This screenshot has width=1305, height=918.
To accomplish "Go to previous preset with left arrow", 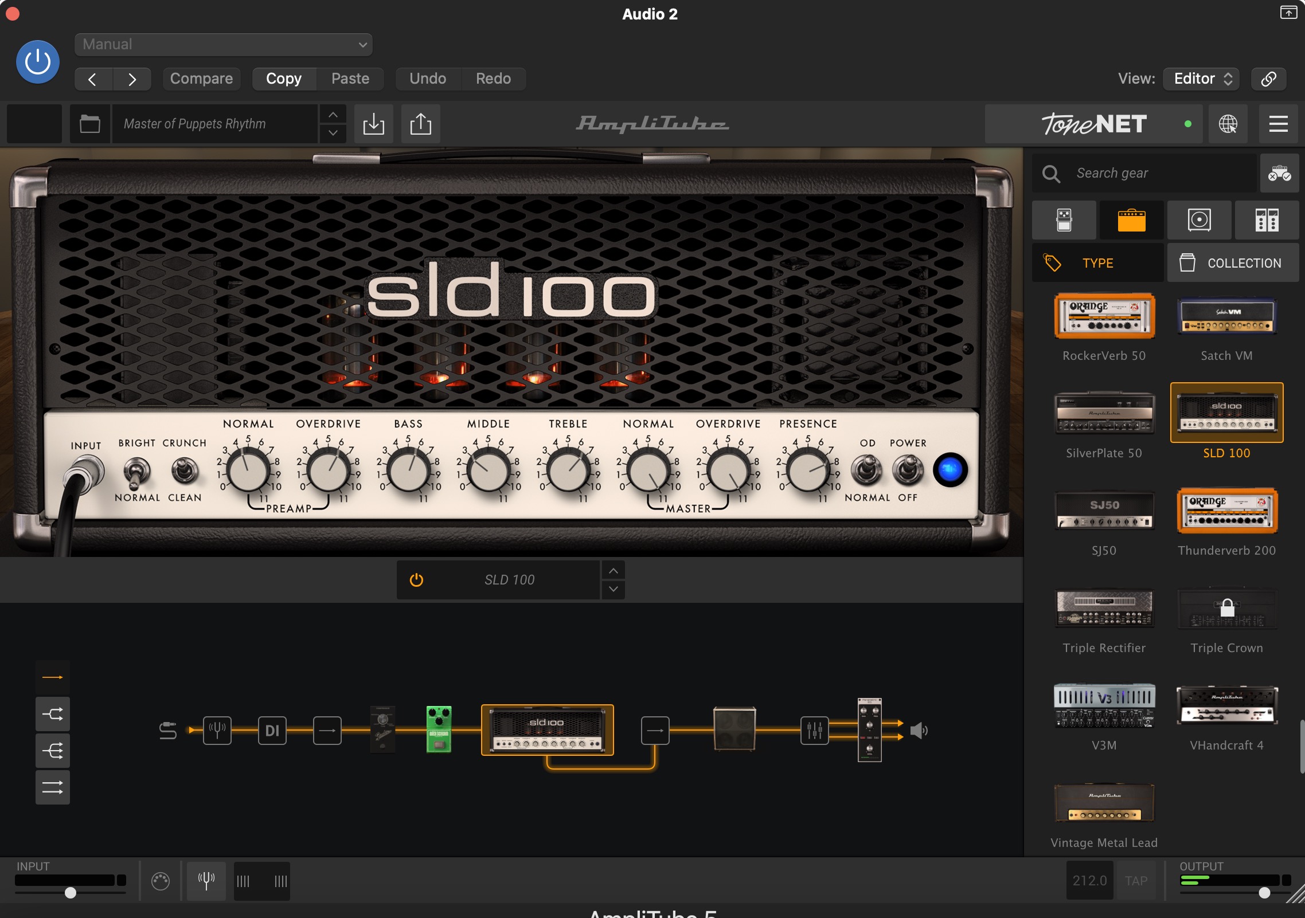I will click(93, 79).
